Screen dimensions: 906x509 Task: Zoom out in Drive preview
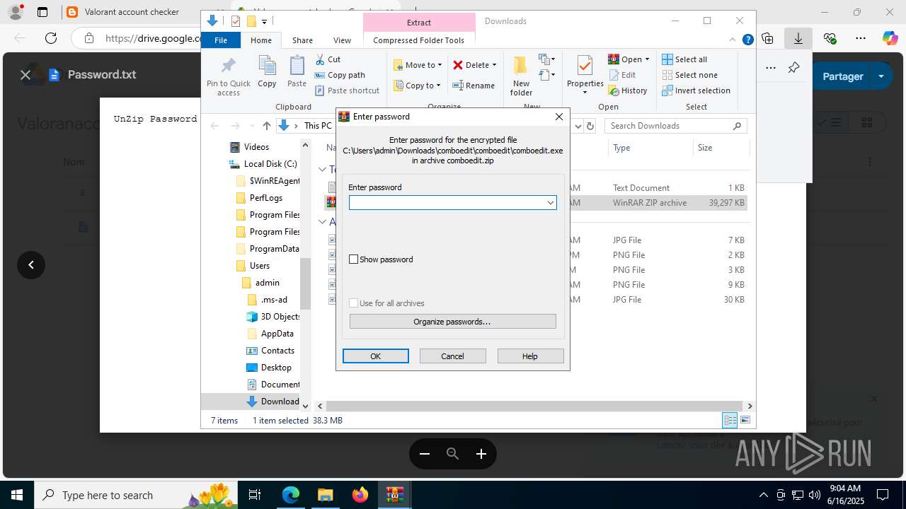425,454
